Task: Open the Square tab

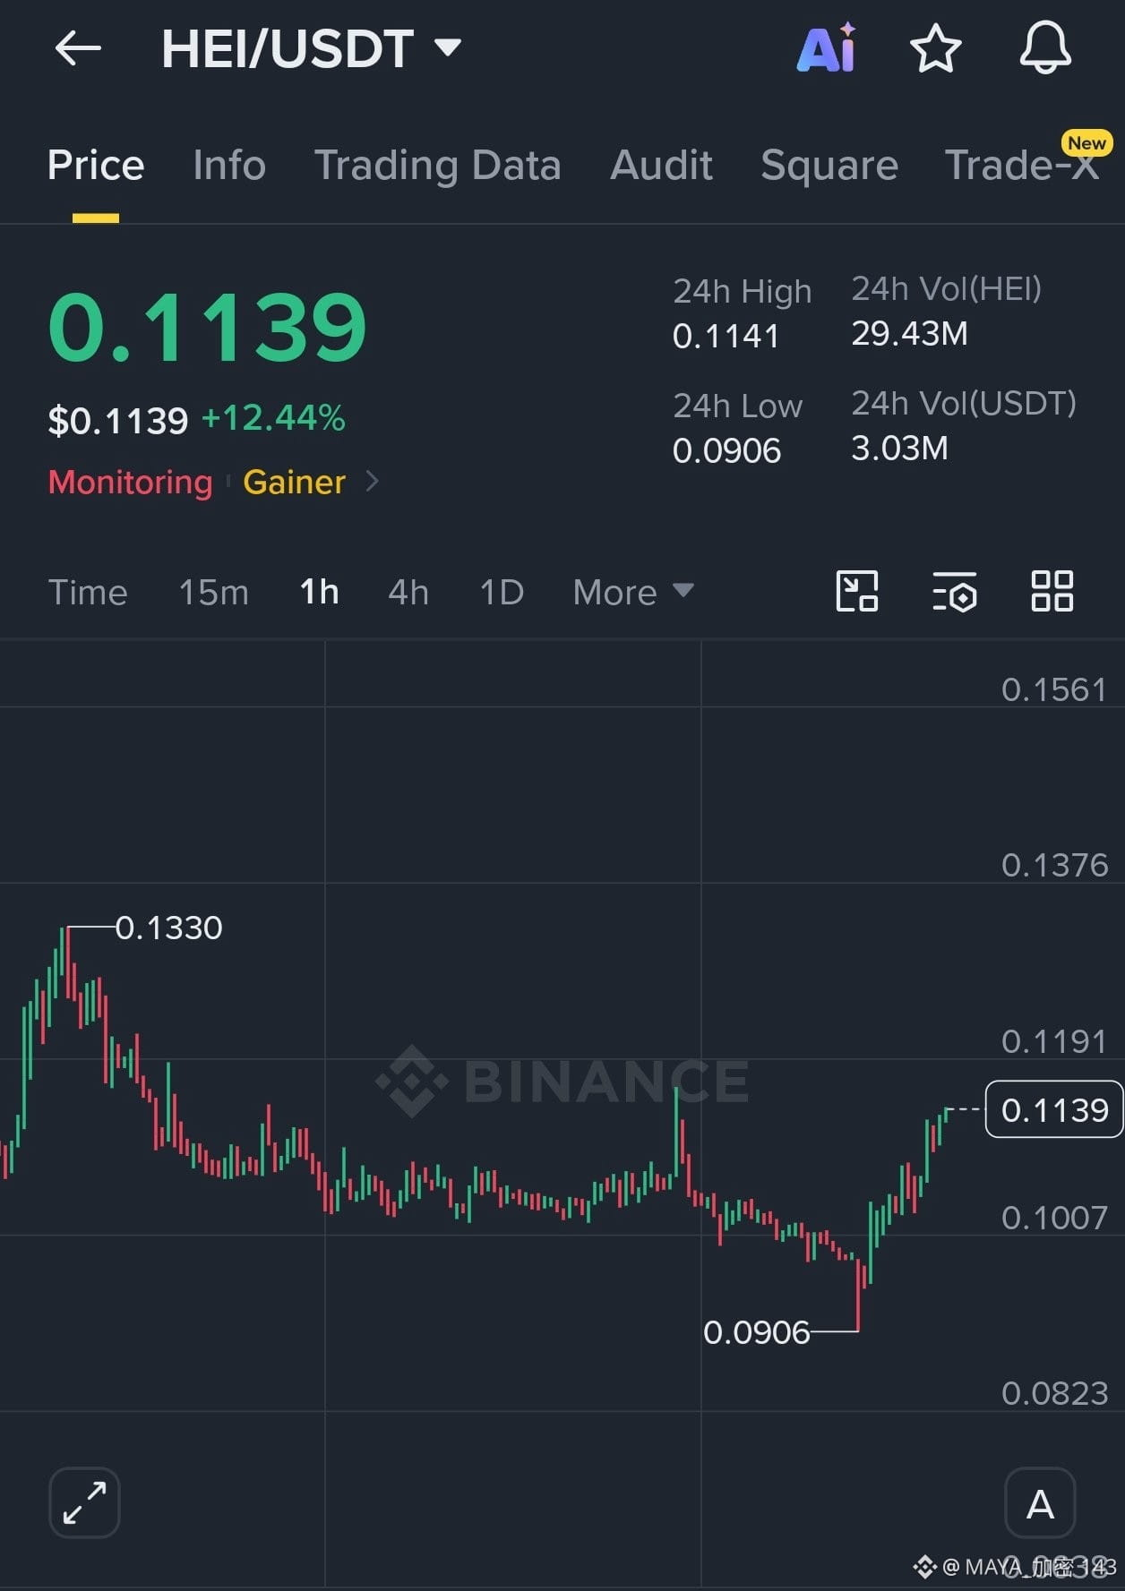Action: (829, 166)
